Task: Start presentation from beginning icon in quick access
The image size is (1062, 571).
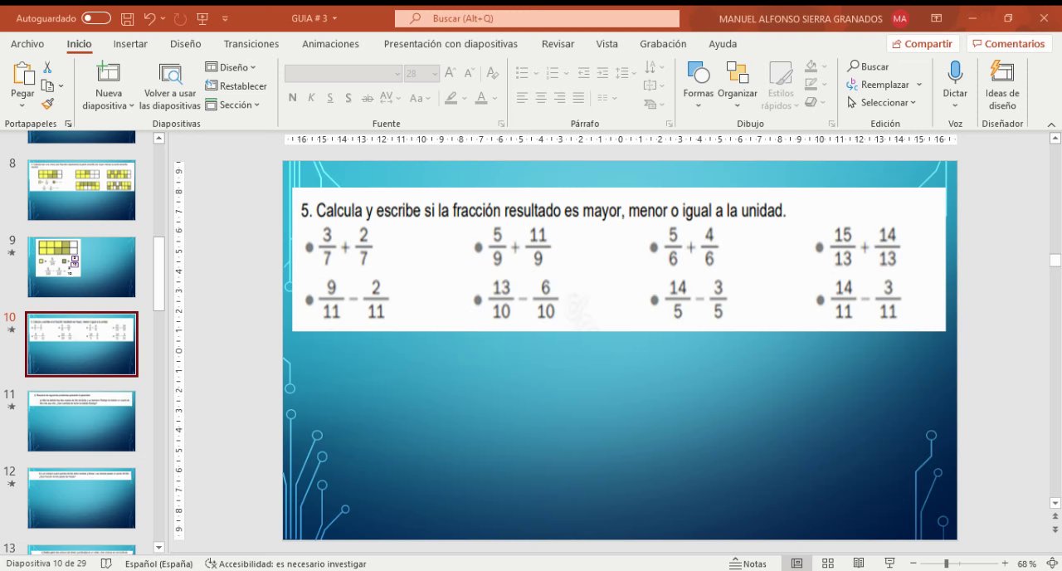Action: [202, 18]
